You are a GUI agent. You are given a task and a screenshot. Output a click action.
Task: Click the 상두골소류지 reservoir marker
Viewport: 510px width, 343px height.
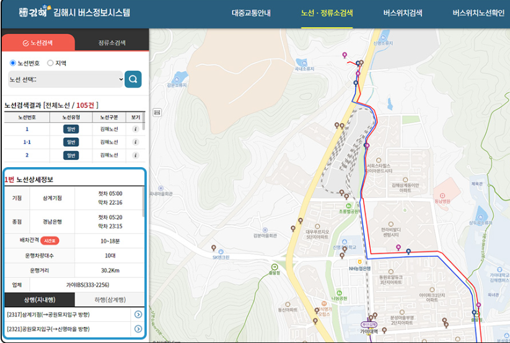pos(481,217)
